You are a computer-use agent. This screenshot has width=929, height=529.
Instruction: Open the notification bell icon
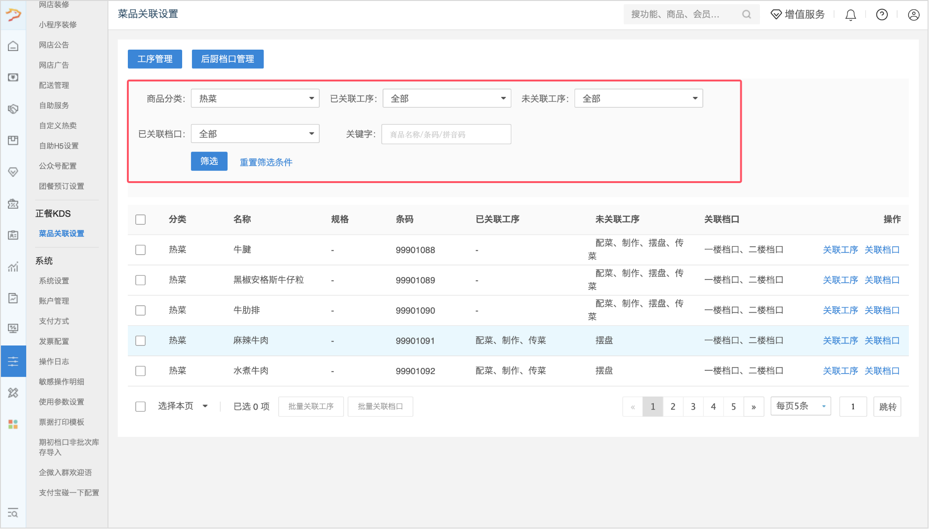pyautogui.click(x=850, y=15)
